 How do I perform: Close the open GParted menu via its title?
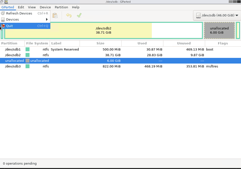pyautogui.click(x=8, y=7)
